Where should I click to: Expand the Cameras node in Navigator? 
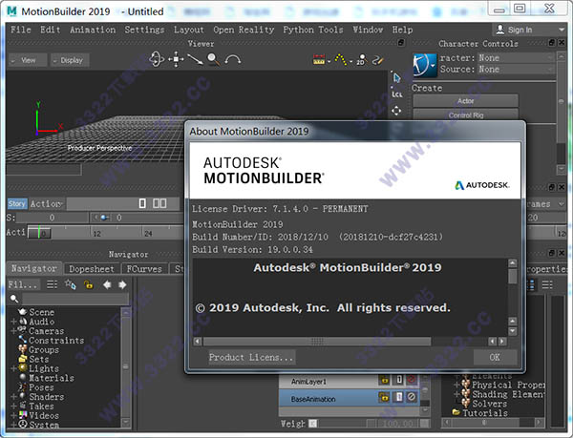[x=13, y=331]
